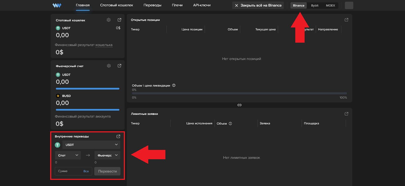
Task: Click the link icon between panels
Action: (239, 105)
